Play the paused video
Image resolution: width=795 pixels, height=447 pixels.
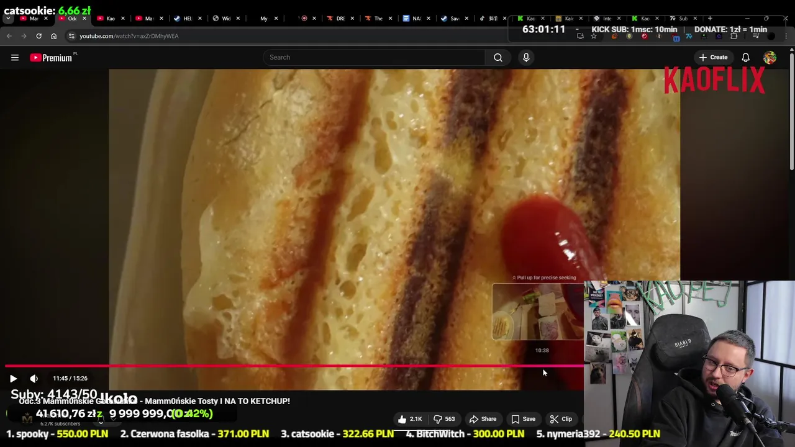13,378
